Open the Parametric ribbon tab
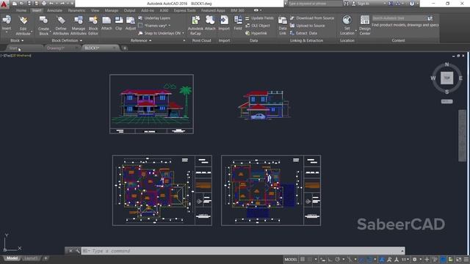The image size is (470, 264). 76,10
